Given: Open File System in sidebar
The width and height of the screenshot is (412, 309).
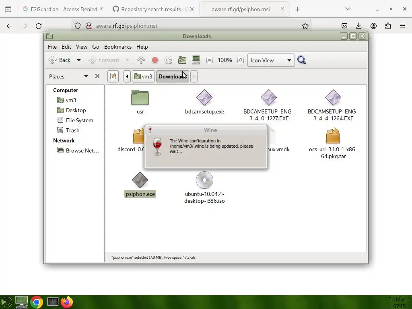Looking at the screenshot, I should pyautogui.click(x=75, y=120).
